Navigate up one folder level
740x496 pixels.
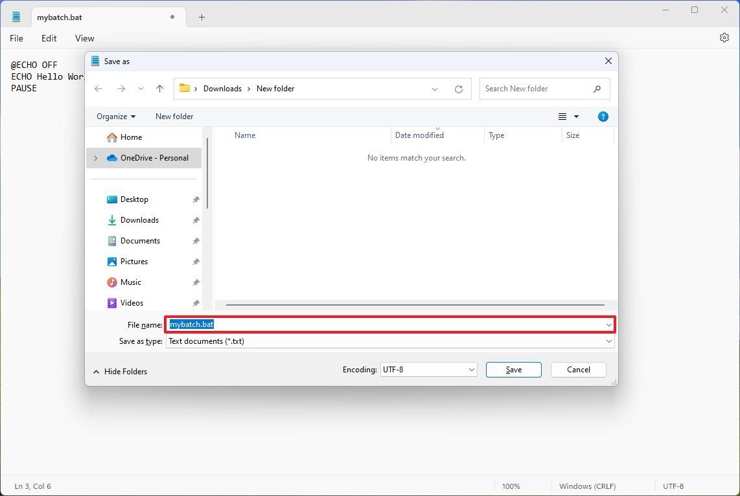(160, 88)
